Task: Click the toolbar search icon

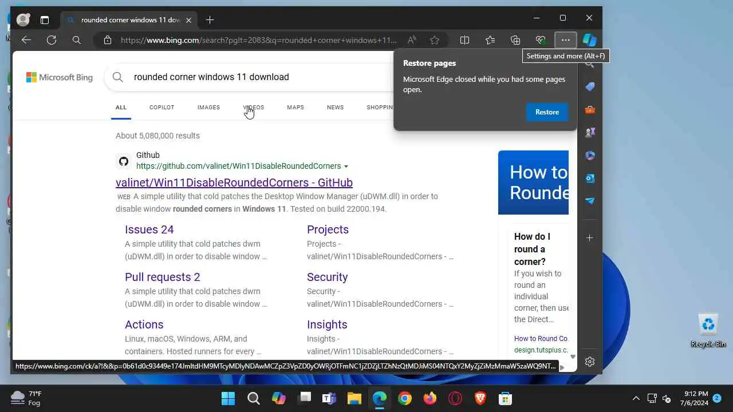Action: [77, 40]
